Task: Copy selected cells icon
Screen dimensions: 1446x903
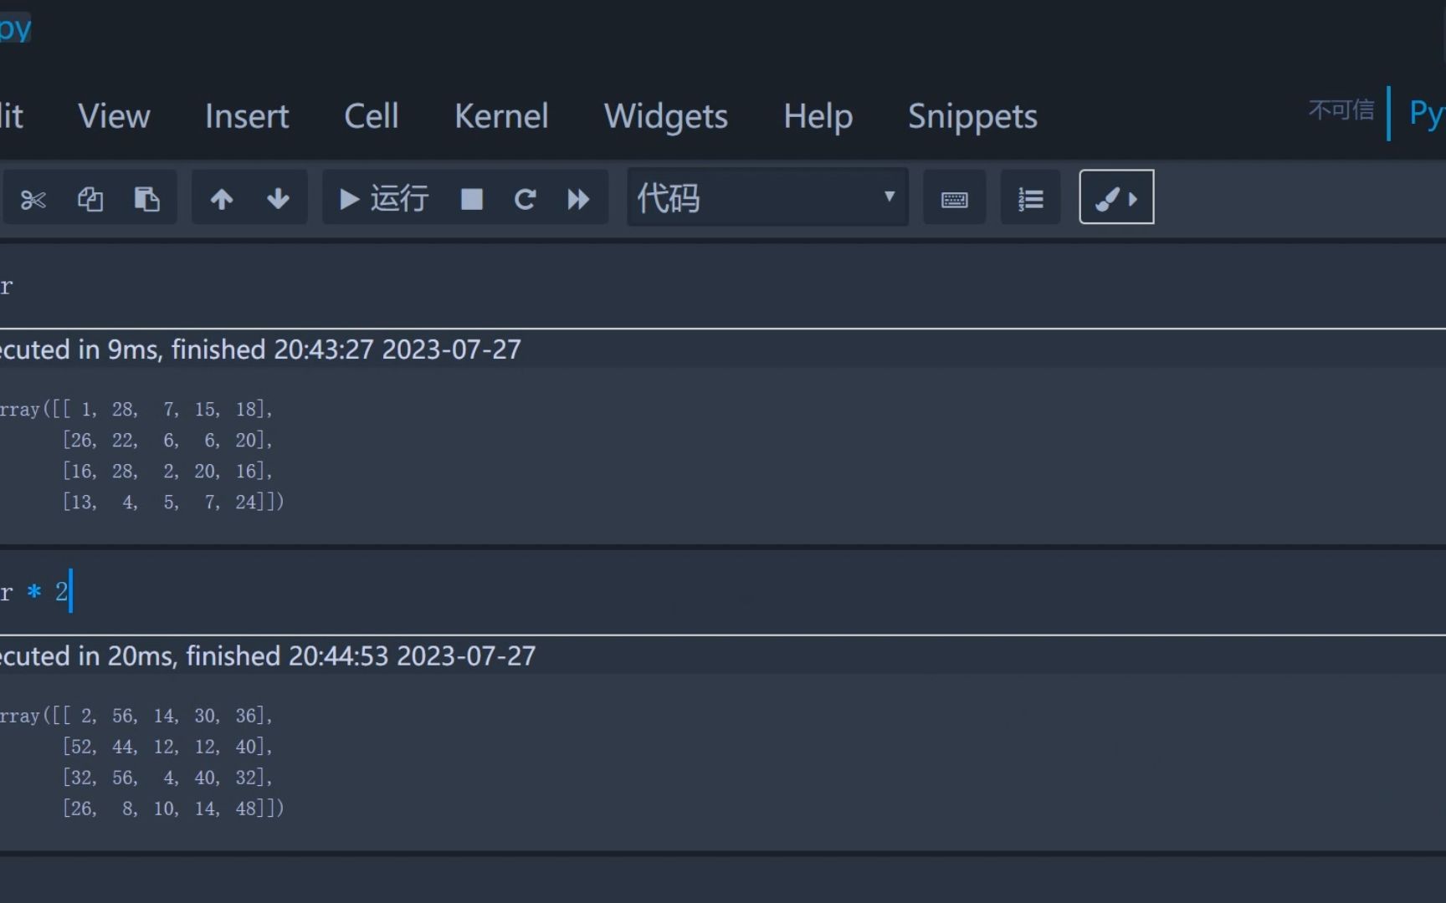Action: click(90, 199)
